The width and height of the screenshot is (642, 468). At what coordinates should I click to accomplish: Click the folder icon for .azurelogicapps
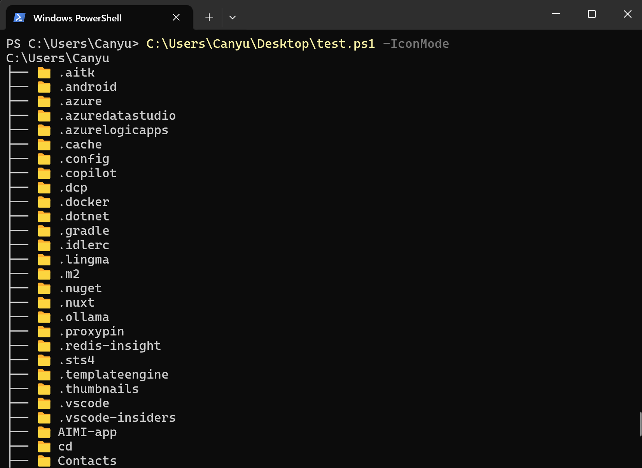pyautogui.click(x=44, y=131)
